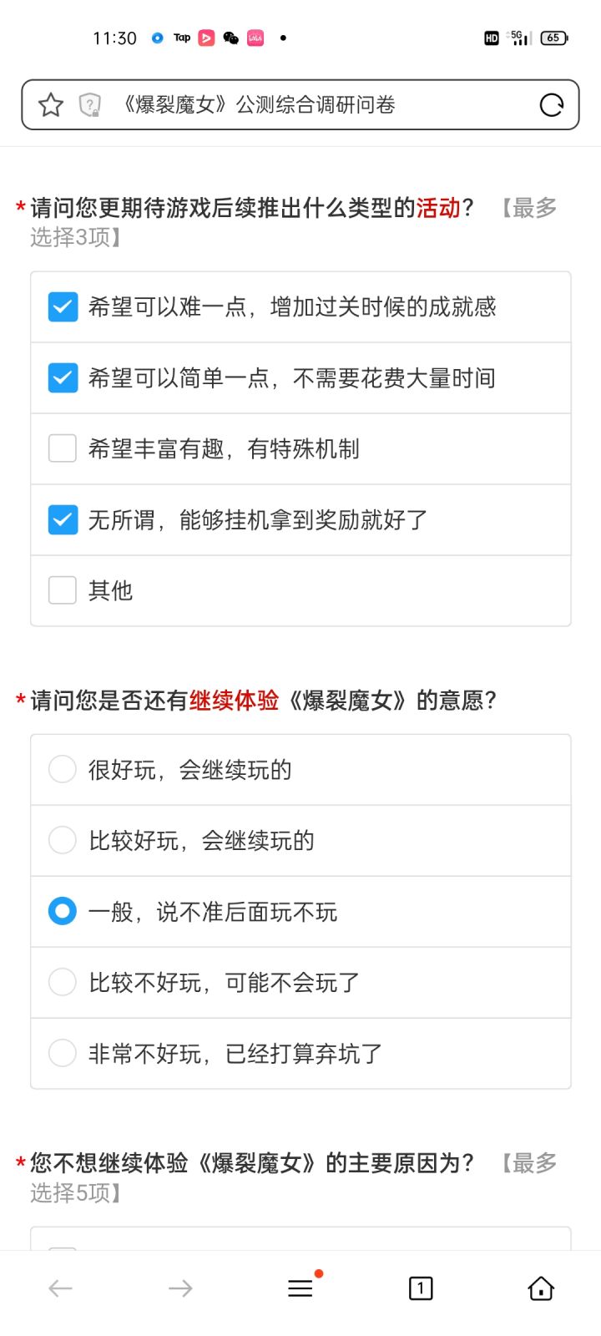Reload the page with refresh icon
Screen dimensions: 601x1336
point(552,104)
